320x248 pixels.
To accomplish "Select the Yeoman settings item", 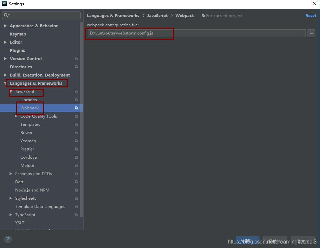I will click(28, 141).
